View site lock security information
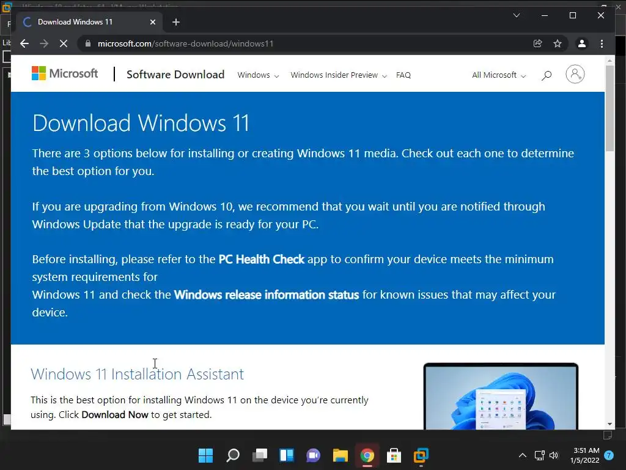The height and width of the screenshot is (470, 626). (x=88, y=43)
